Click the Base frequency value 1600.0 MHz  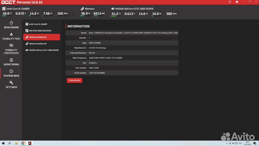click(105, 58)
